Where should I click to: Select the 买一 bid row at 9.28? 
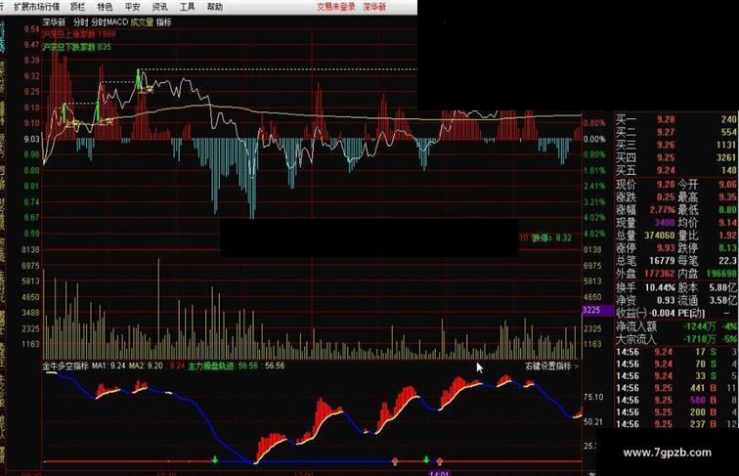(676, 119)
